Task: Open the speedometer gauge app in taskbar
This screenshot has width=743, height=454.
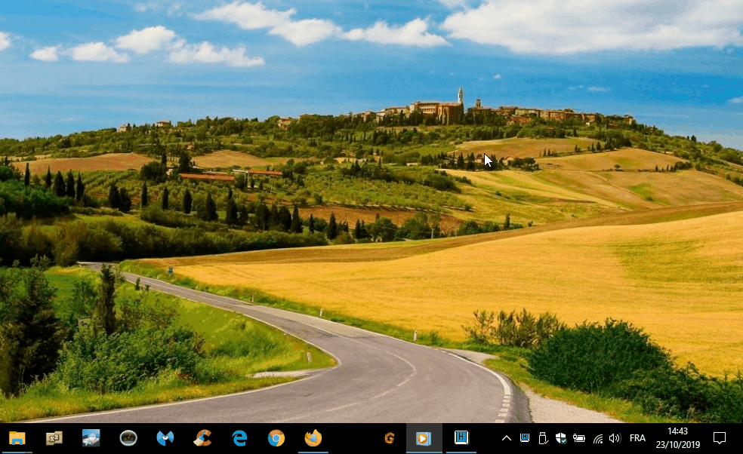Action: [x=128, y=438]
